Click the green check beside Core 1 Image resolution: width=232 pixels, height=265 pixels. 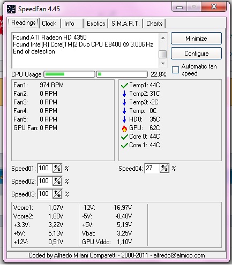coord(124,146)
